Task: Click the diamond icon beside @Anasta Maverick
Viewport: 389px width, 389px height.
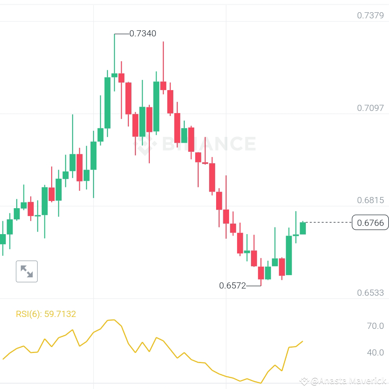Action: (305, 380)
